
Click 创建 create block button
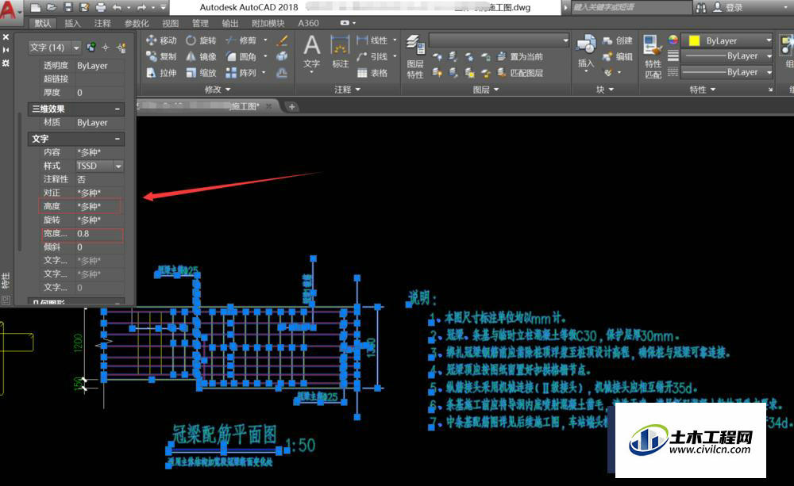(617, 40)
